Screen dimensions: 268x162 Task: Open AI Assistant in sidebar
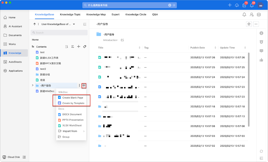[15, 26]
